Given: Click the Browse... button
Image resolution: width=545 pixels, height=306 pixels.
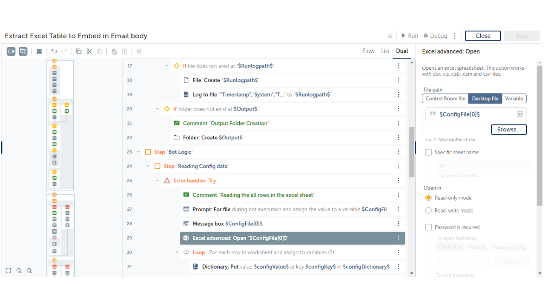Looking at the screenshot, I should coord(509,129).
